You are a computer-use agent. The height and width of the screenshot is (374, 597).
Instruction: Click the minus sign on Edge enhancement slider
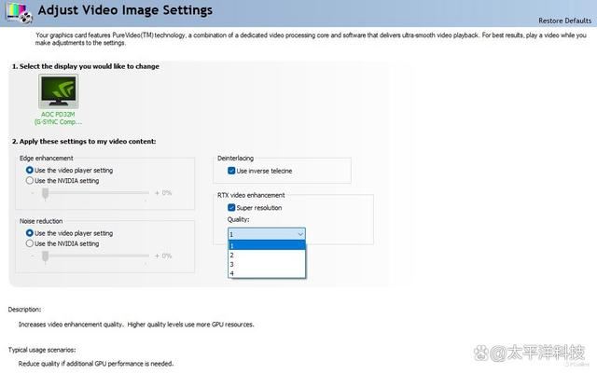(35, 192)
